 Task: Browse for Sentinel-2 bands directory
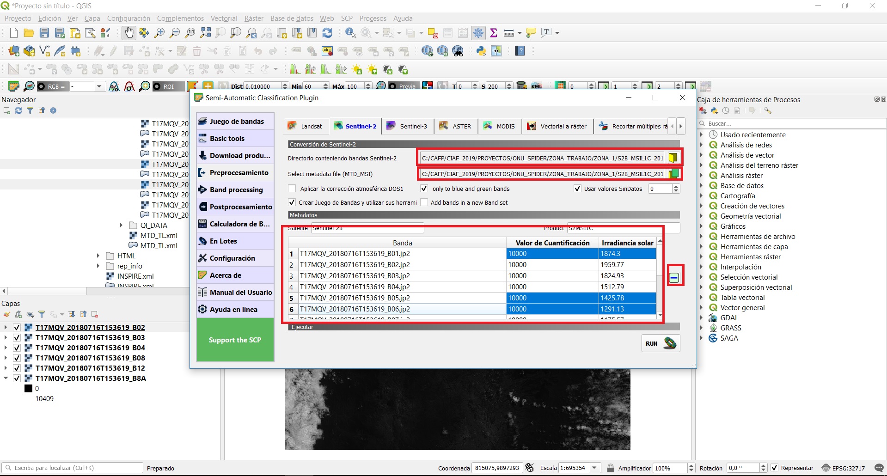[673, 158]
